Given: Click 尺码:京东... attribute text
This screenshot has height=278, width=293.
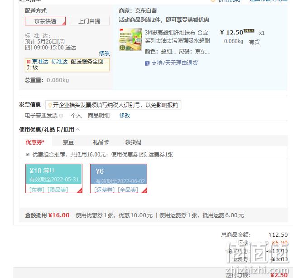Looking at the screenshot, I should (x=195, y=51).
